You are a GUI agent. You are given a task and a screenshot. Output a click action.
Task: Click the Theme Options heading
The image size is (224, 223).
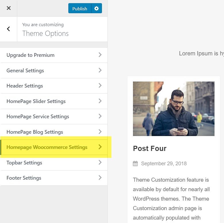pos(45,33)
